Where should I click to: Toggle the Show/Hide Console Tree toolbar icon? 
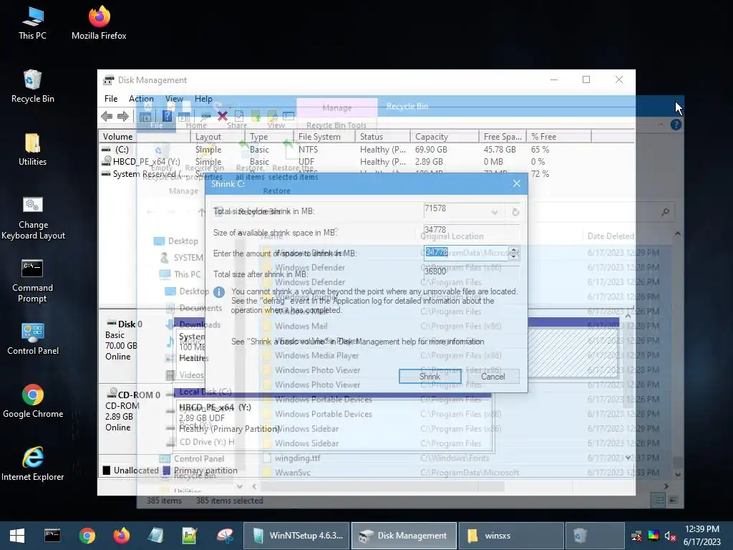pos(145,116)
